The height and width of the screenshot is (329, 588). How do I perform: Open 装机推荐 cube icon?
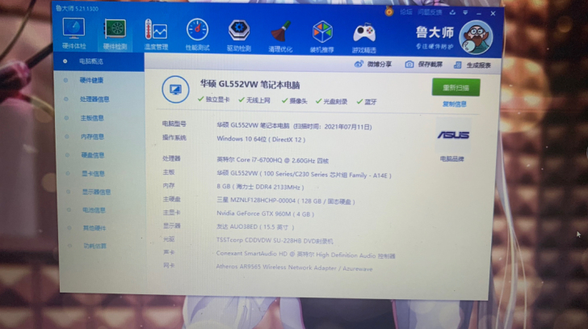(x=322, y=36)
